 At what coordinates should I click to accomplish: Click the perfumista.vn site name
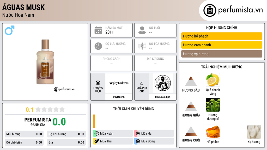[x=240, y=10]
